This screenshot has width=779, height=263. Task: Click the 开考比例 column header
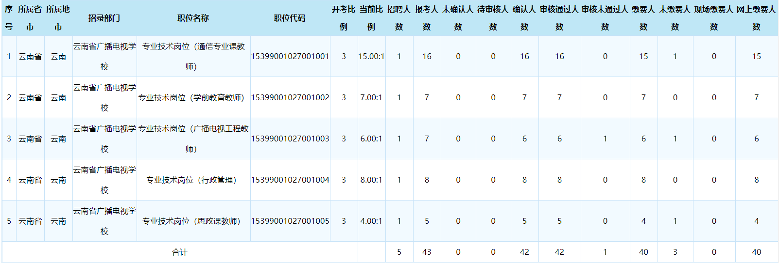click(x=344, y=18)
